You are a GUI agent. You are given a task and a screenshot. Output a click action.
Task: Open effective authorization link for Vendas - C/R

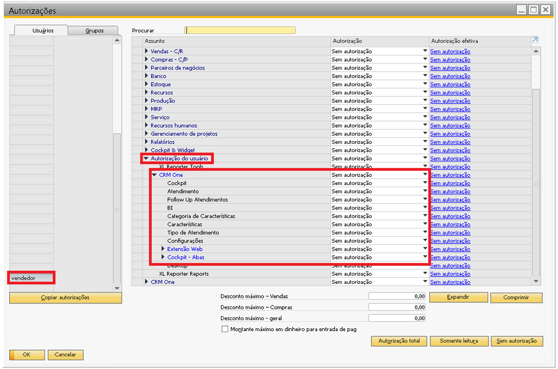point(450,51)
